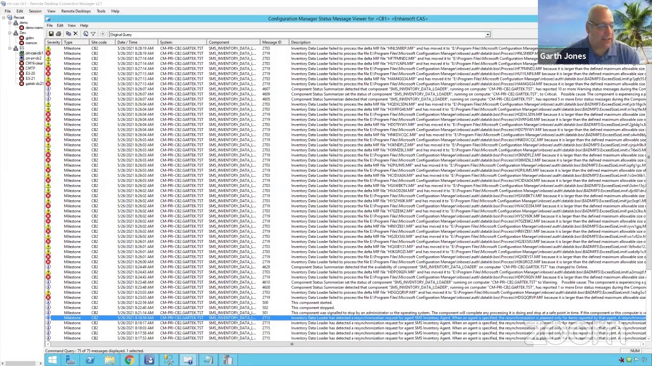The width and height of the screenshot is (652, 366).
Task: Open File Explorer from remote taskbar
Action: 110,360
